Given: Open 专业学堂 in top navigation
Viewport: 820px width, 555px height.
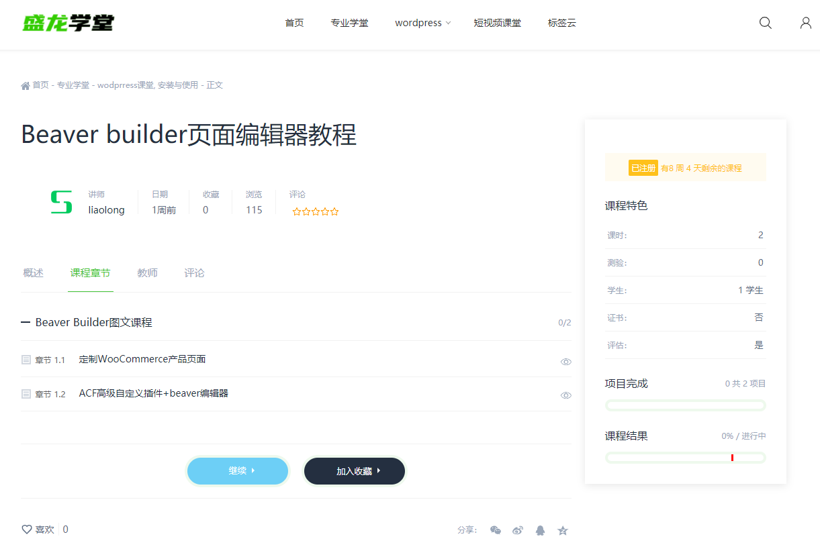Looking at the screenshot, I should pos(349,23).
